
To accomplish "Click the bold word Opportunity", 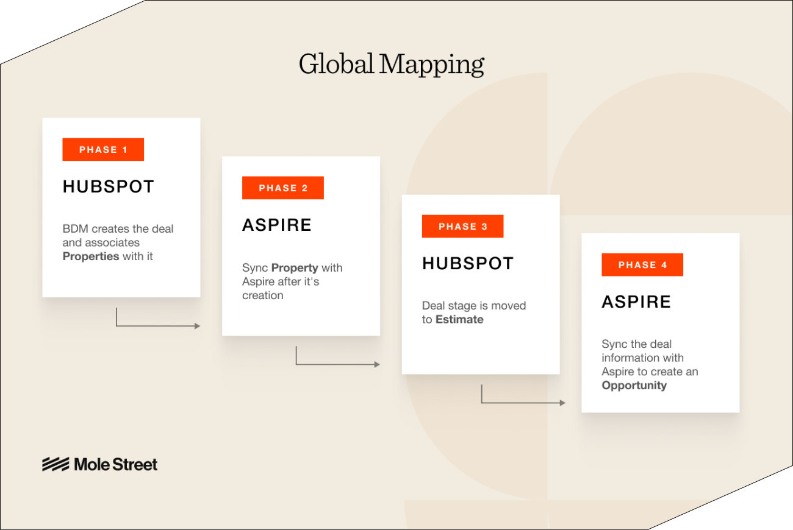I will coord(634,386).
